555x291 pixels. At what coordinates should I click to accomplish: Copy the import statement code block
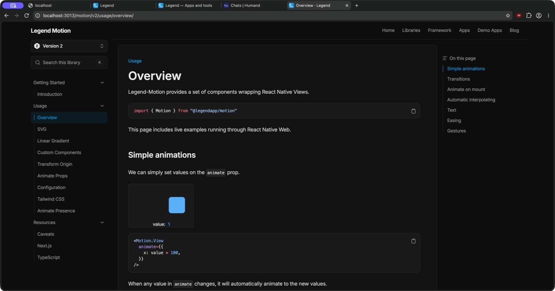pos(413,111)
